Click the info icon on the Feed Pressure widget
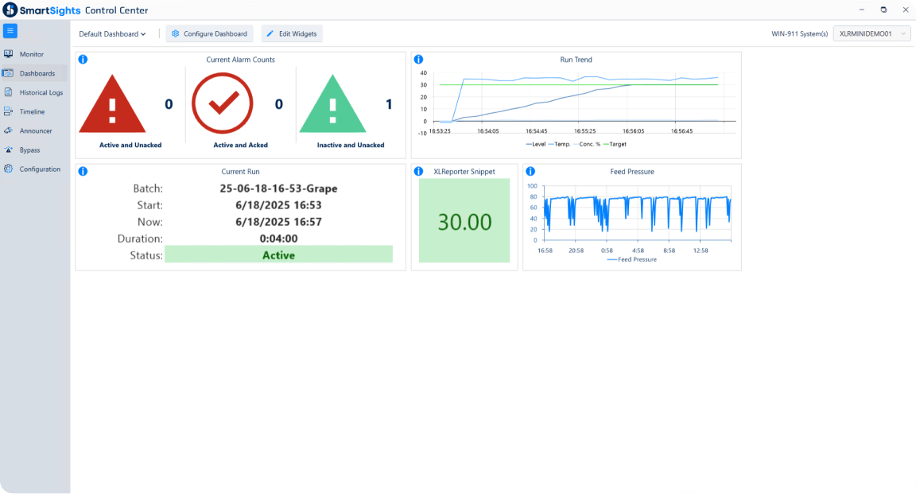Image resolution: width=916 pixels, height=494 pixels. [x=530, y=171]
